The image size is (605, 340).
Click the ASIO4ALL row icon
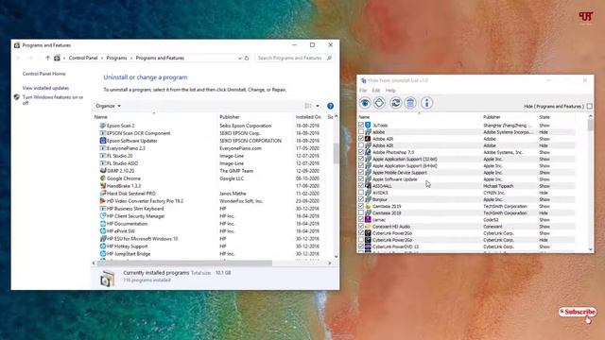[x=368, y=186]
